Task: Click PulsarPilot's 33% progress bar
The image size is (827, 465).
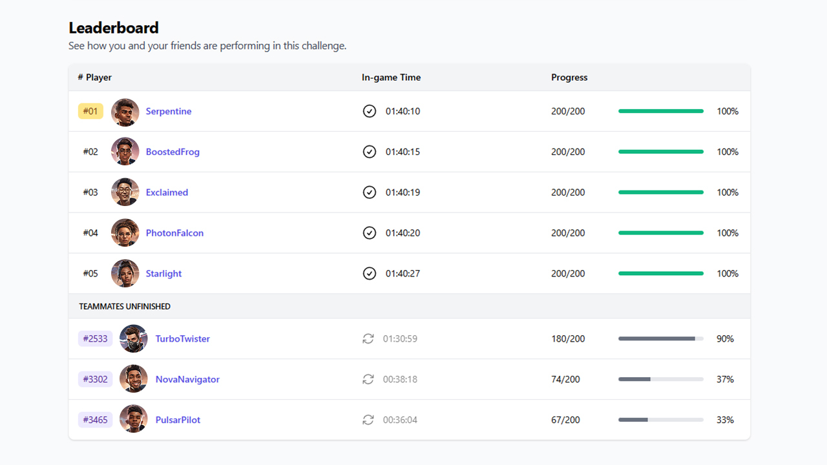Action: (x=660, y=420)
